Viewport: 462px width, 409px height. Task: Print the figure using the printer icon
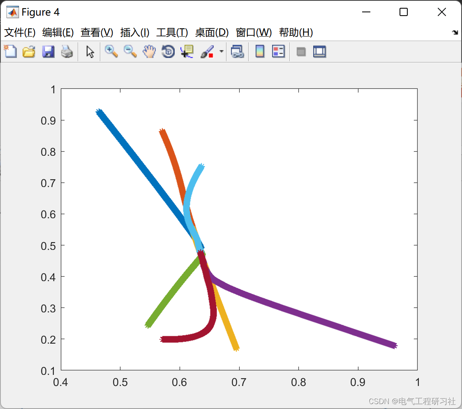coord(67,51)
